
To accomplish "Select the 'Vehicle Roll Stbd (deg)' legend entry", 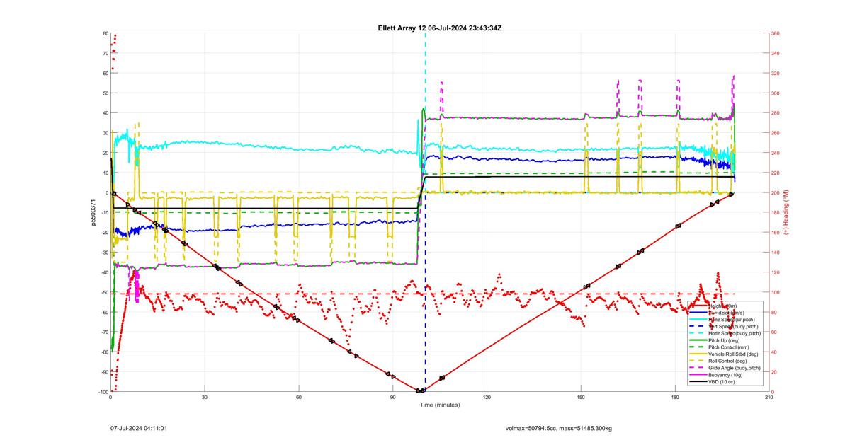I will [733, 354].
